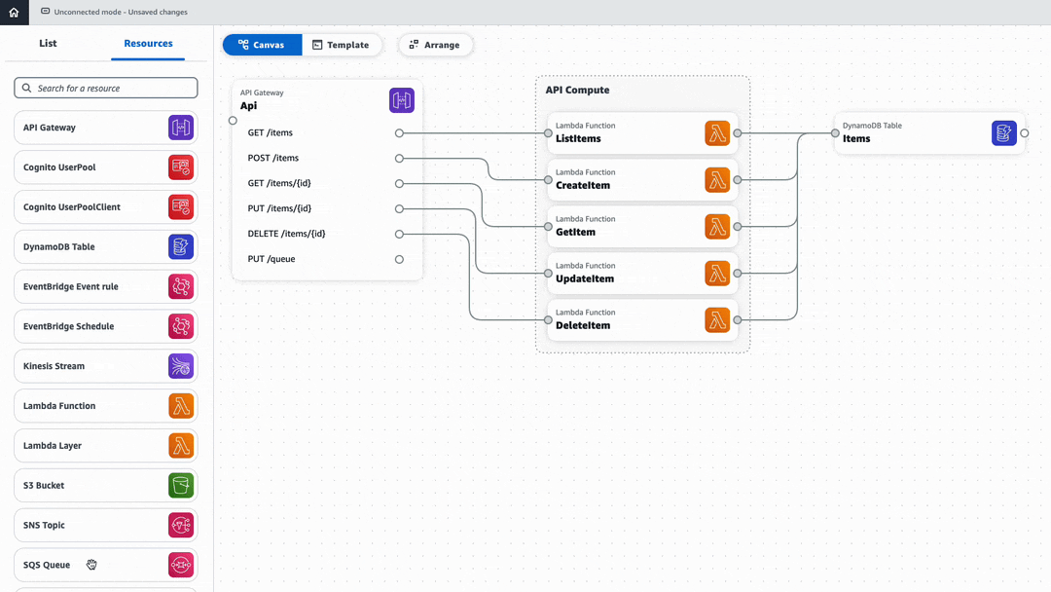Select the S3 Bucket icon
1051x592 pixels.
click(x=181, y=485)
